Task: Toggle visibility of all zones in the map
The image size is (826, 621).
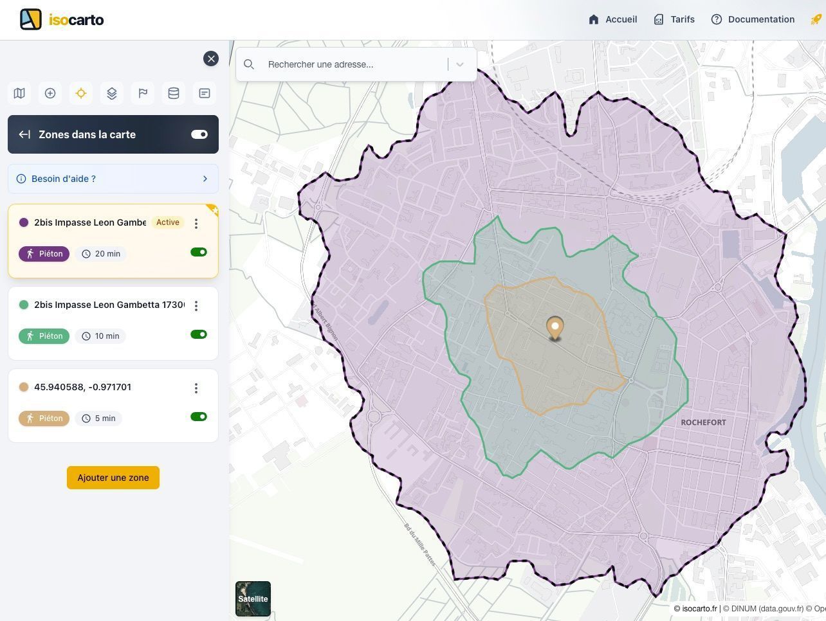Action: click(199, 134)
